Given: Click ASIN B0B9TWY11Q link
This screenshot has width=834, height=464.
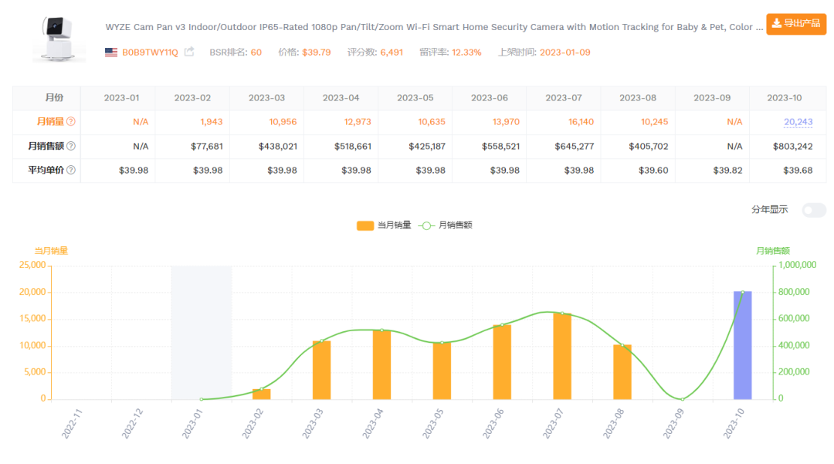Looking at the screenshot, I should click(150, 52).
